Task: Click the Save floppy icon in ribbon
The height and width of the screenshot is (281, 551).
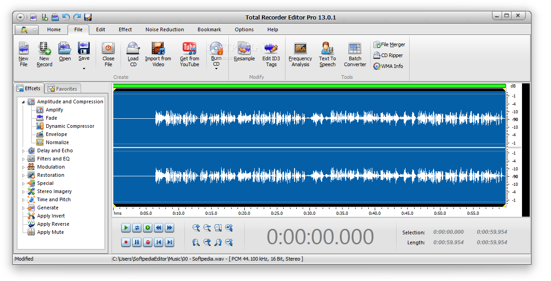Action: 84,48
